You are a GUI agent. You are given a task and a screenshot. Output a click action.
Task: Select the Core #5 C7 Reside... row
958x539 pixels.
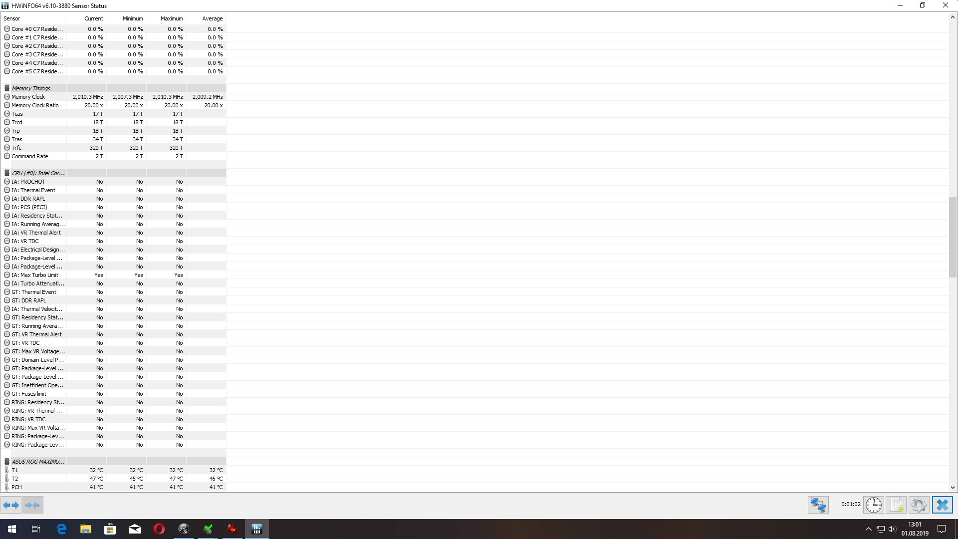114,71
